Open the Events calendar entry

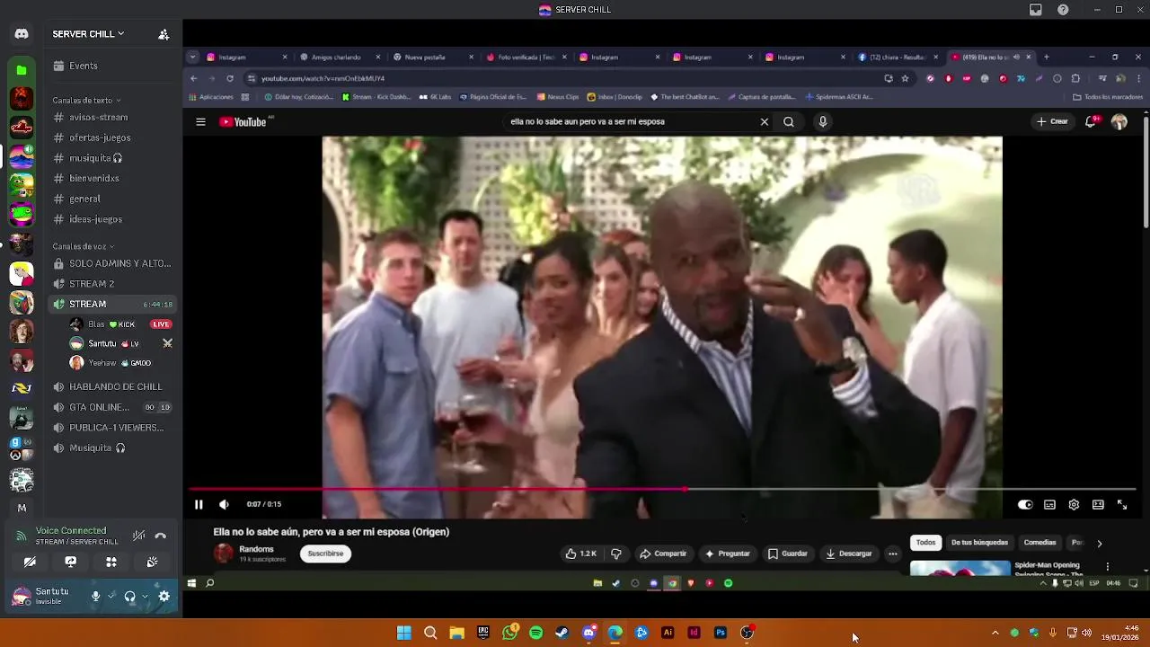click(x=112, y=66)
